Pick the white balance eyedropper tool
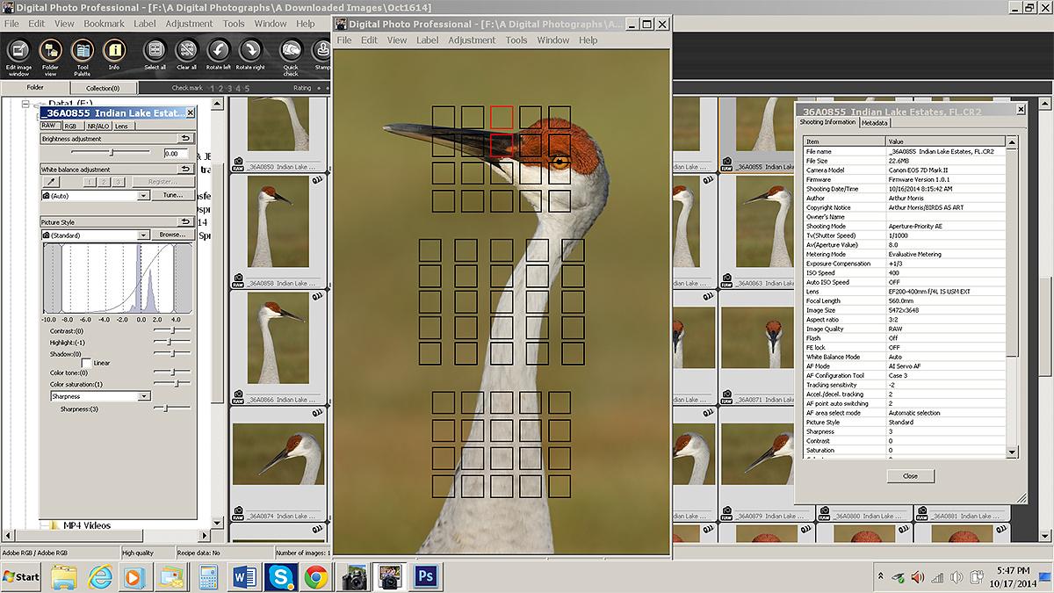Viewport: 1054px width, 593px height. click(50, 182)
